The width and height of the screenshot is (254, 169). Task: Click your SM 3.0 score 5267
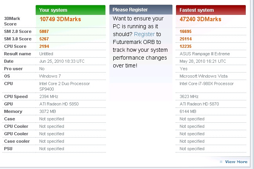[x=44, y=39]
